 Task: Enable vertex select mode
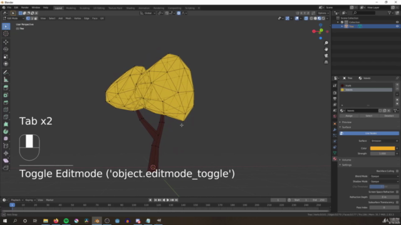28,18
